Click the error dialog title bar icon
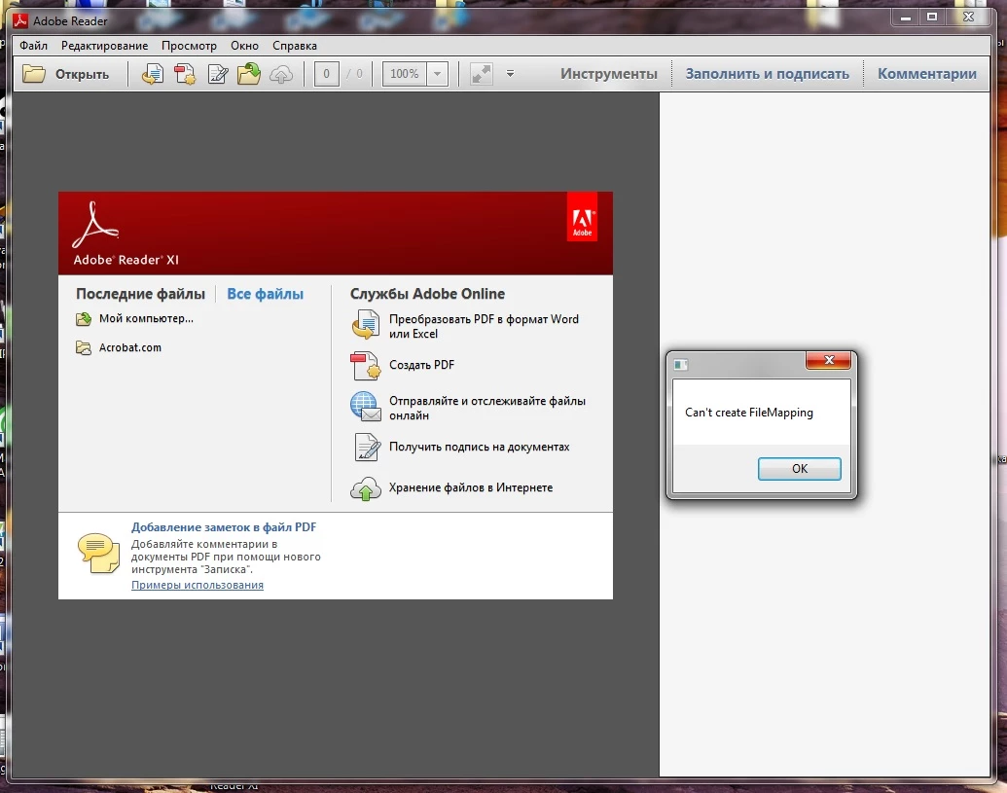 coord(681,365)
